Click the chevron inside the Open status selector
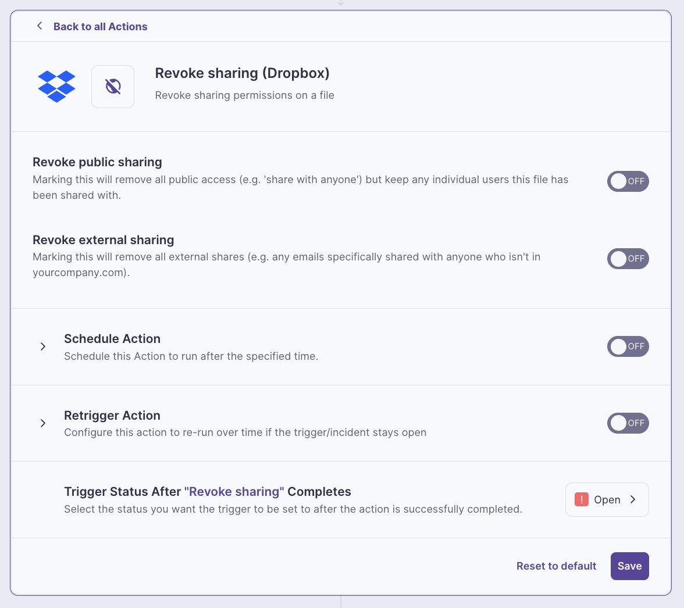The height and width of the screenshot is (608, 684). pyautogui.click(x=633, y=499)
